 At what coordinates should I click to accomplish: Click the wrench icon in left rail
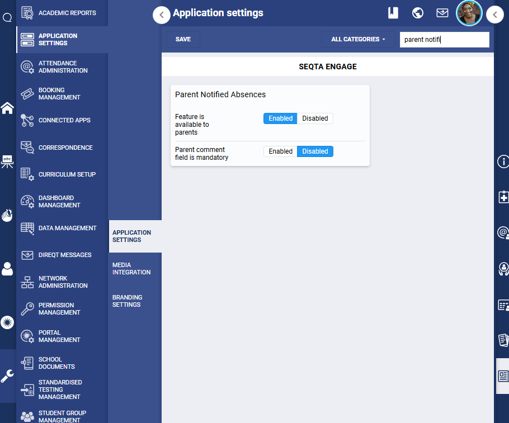[x=7, y=376]
